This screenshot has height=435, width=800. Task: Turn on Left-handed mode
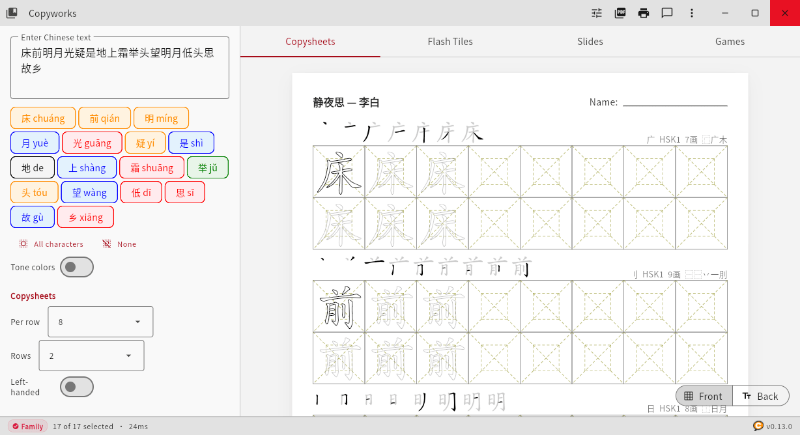click(x=76, y=386)
